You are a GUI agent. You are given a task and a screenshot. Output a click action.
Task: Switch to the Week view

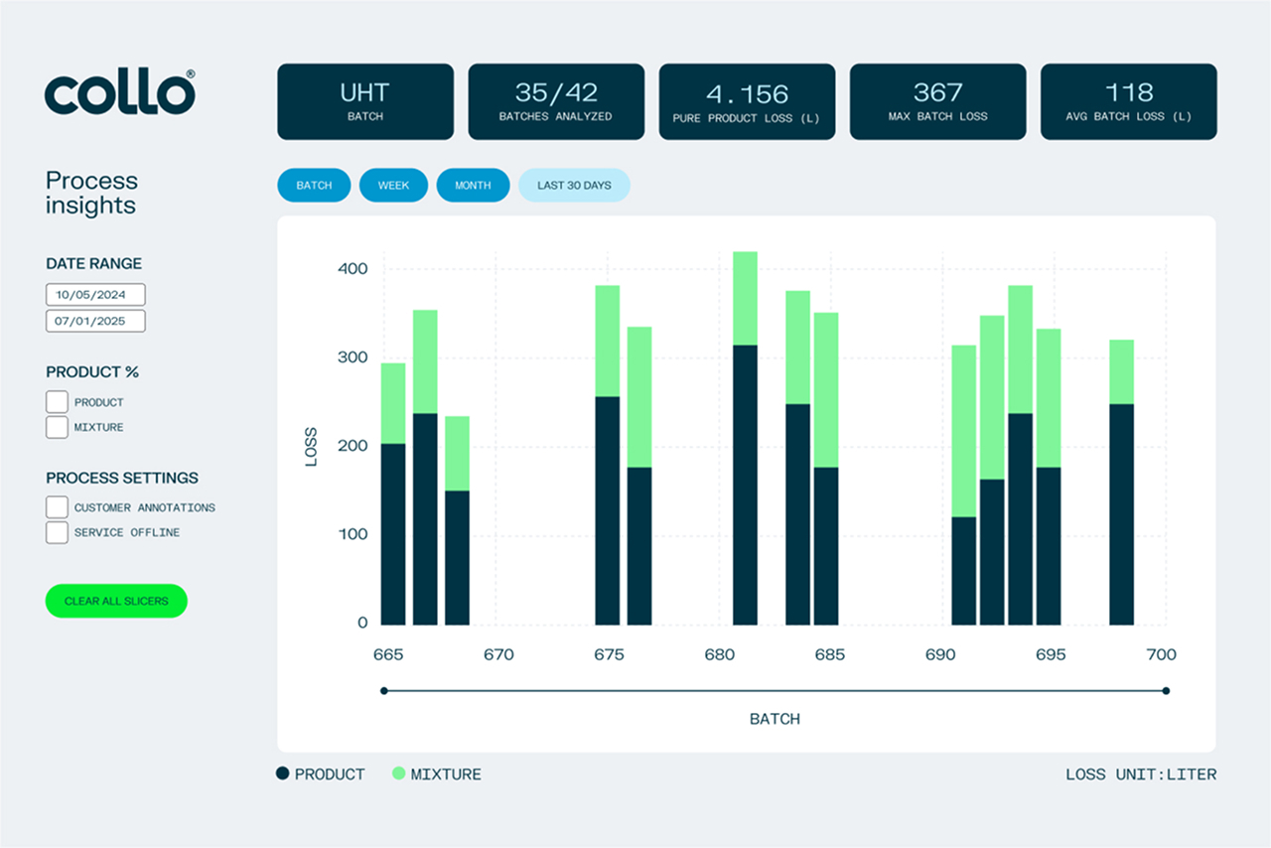point(393,185)
